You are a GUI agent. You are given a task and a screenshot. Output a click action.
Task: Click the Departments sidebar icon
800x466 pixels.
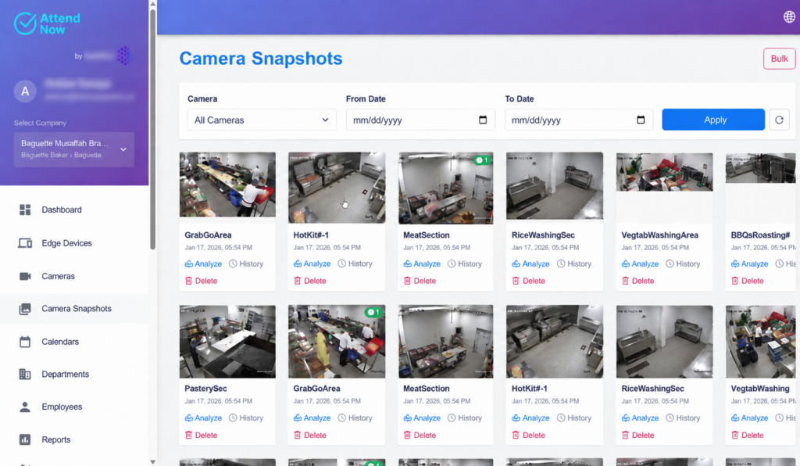[25, 374]
